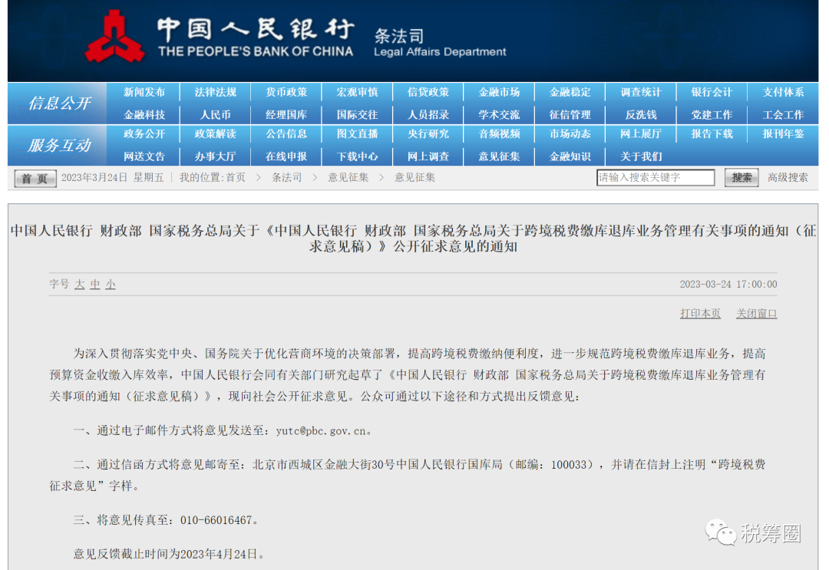Select 信贷政策 in navigation
The image size is (829, 570).
tap(428, 93)
